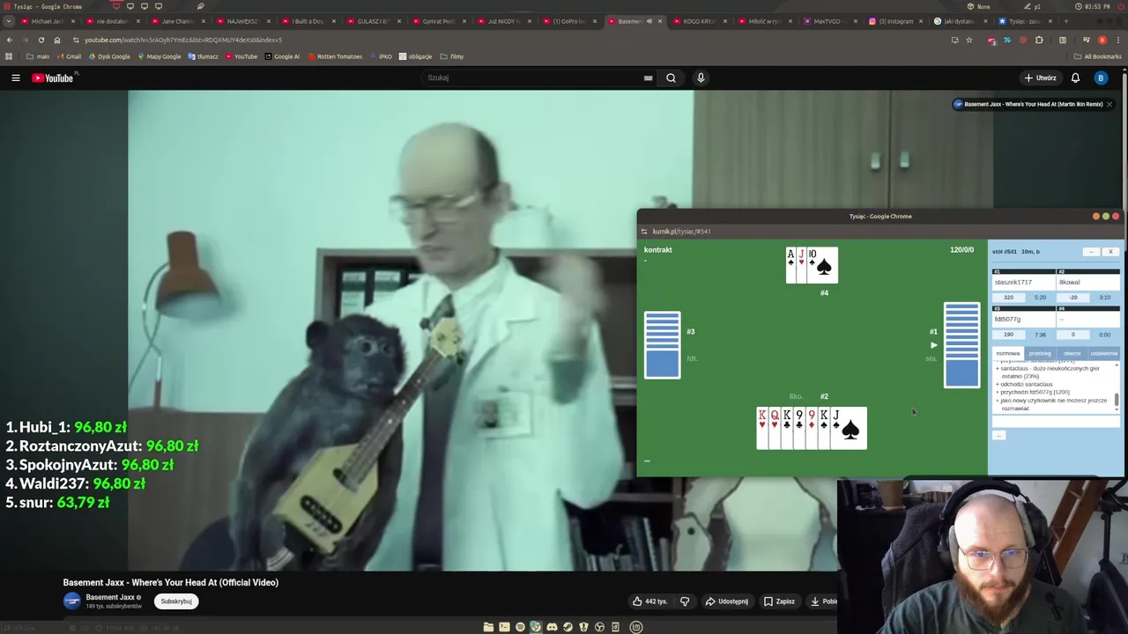
Task: Mute the Basement Jaxx tab audio icon
Action: click(649, 21)
